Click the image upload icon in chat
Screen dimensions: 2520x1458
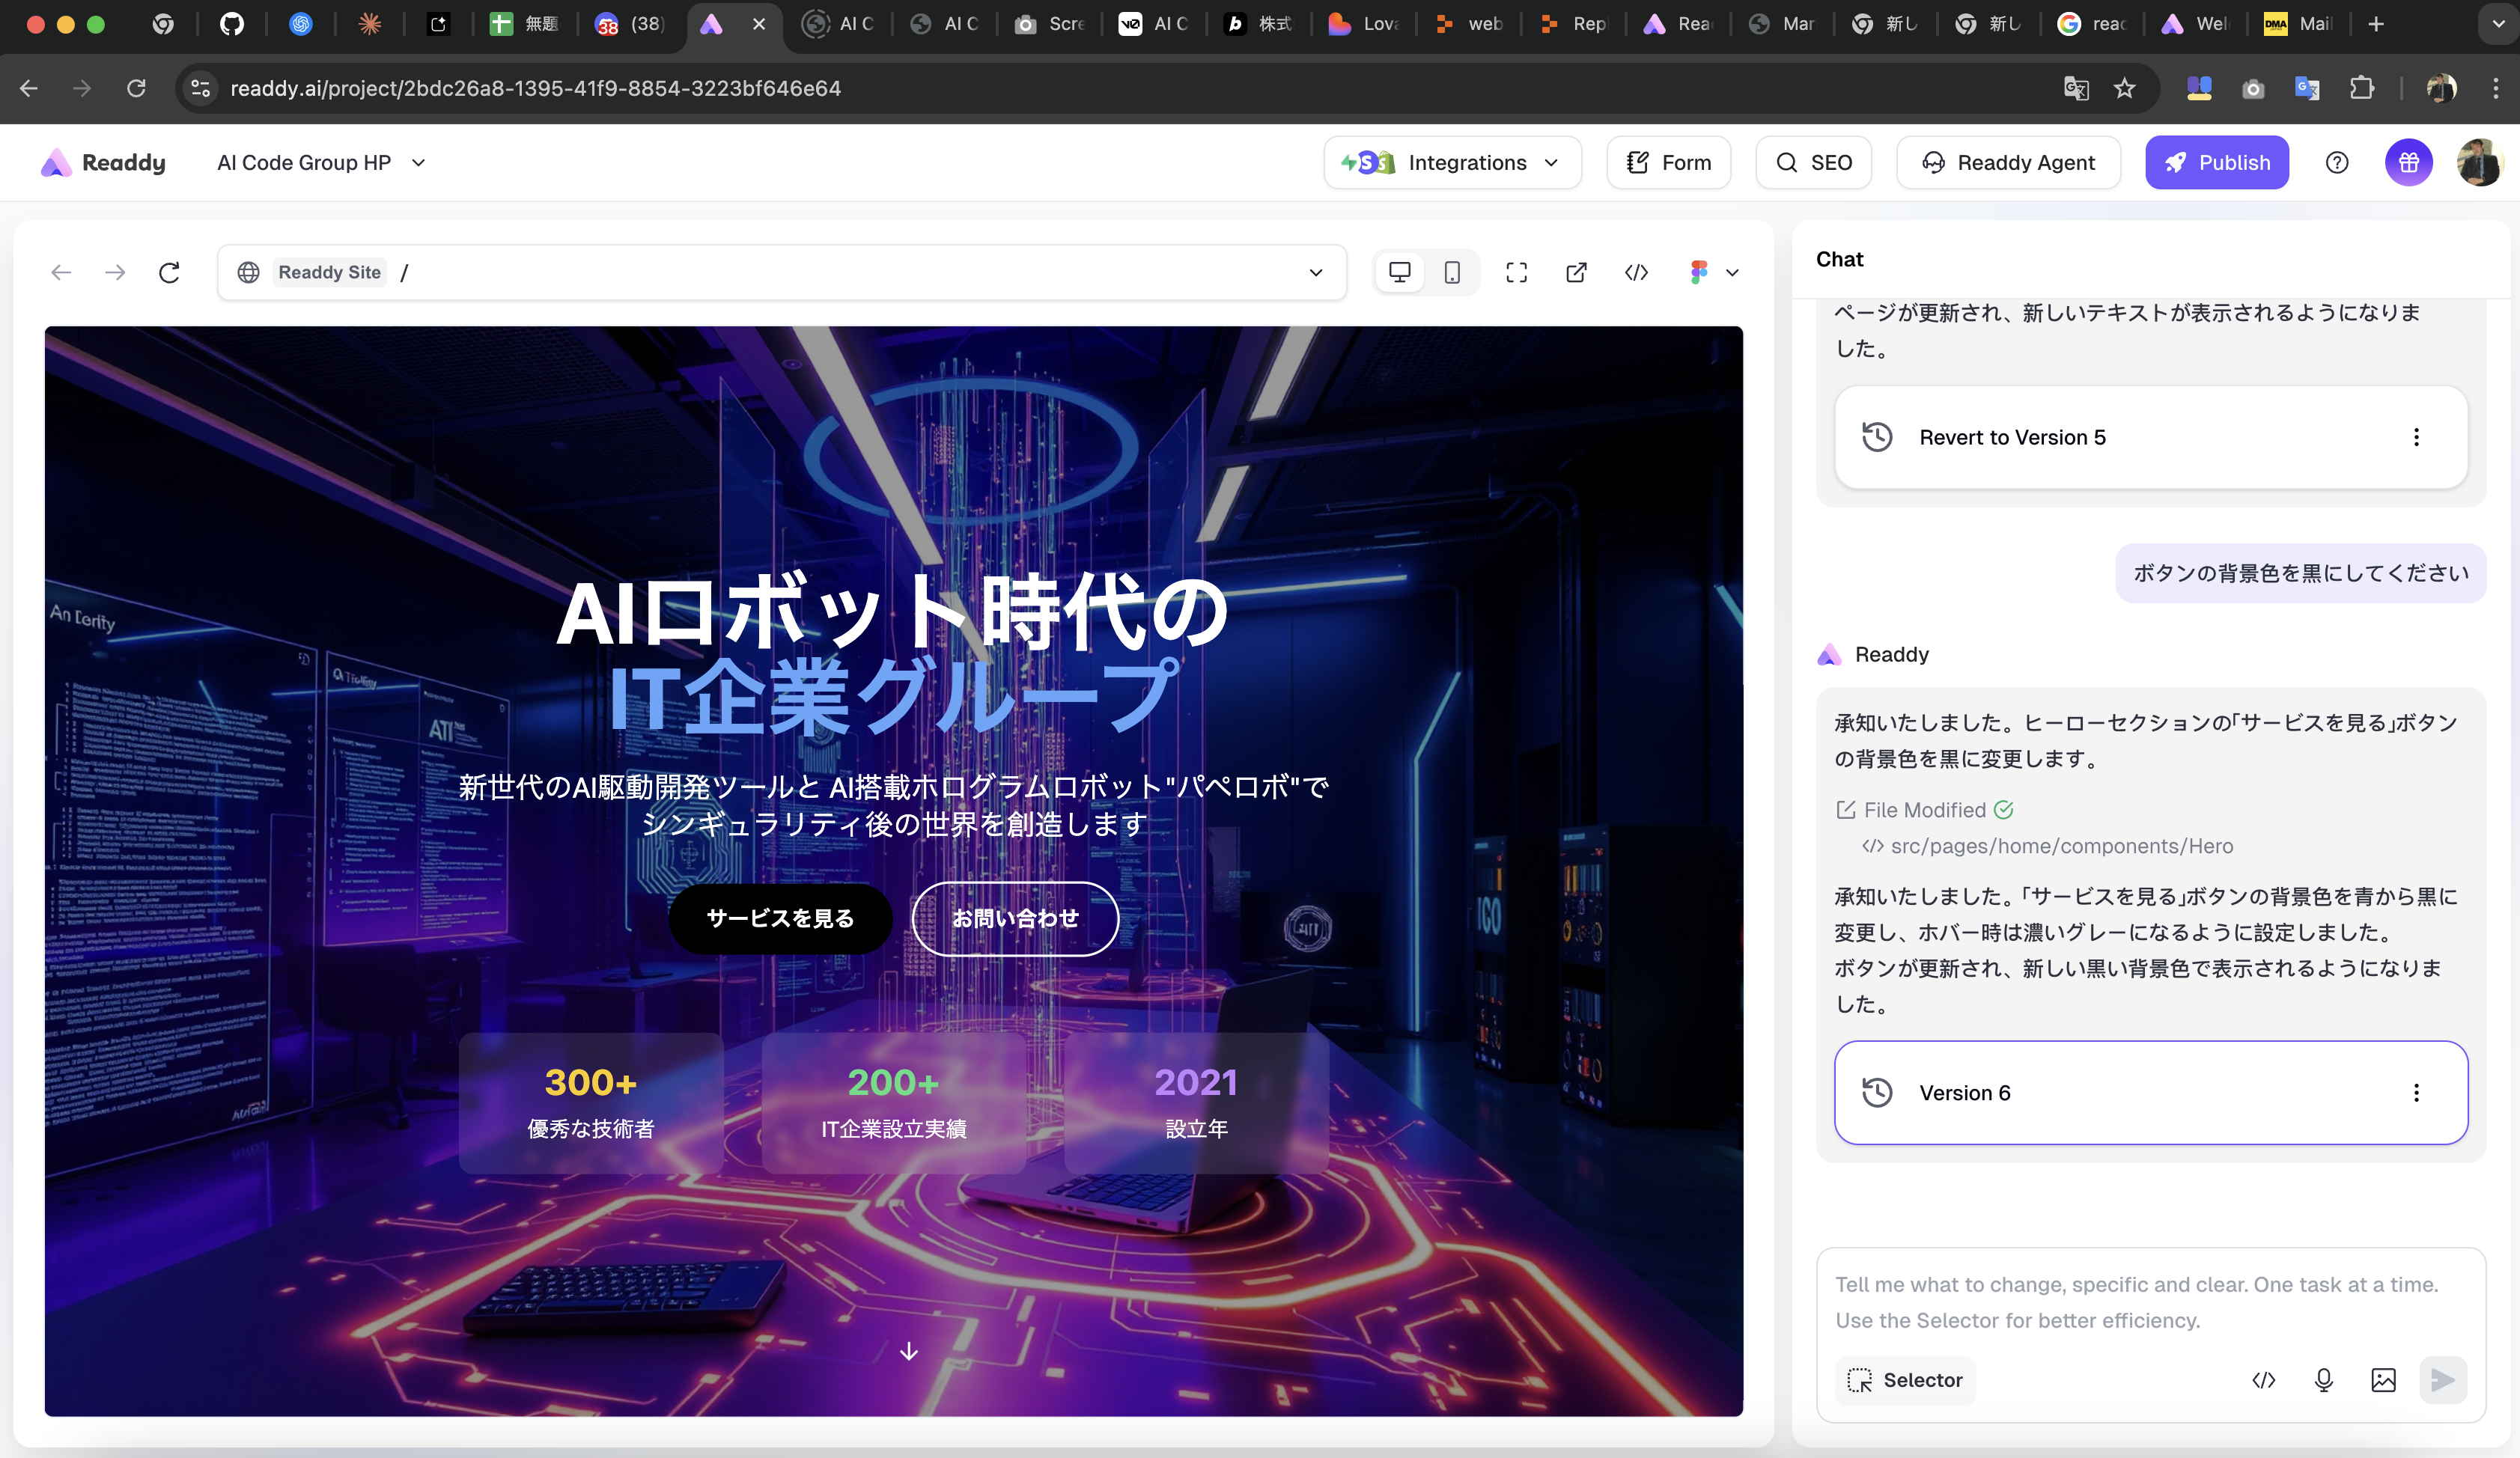click(2383, 1380)
